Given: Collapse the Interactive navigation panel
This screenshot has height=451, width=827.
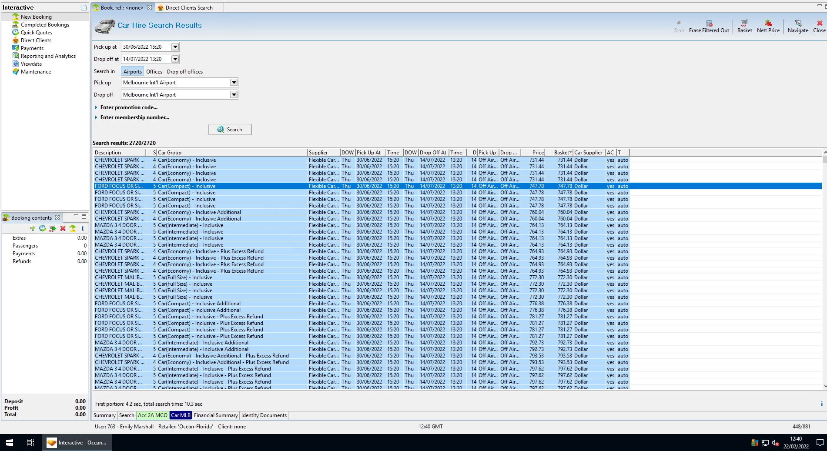Looking at the screenshot, I should 84,8.
